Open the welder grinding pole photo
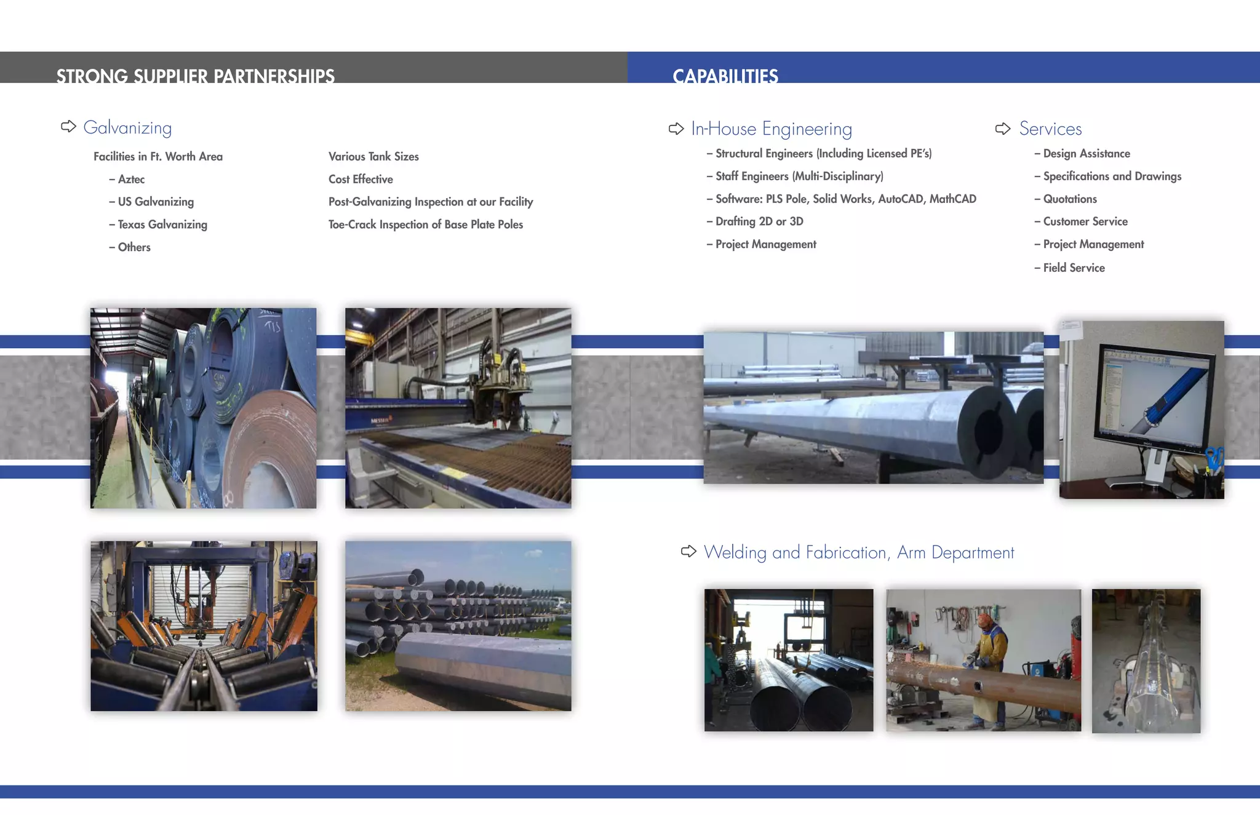 983,660
